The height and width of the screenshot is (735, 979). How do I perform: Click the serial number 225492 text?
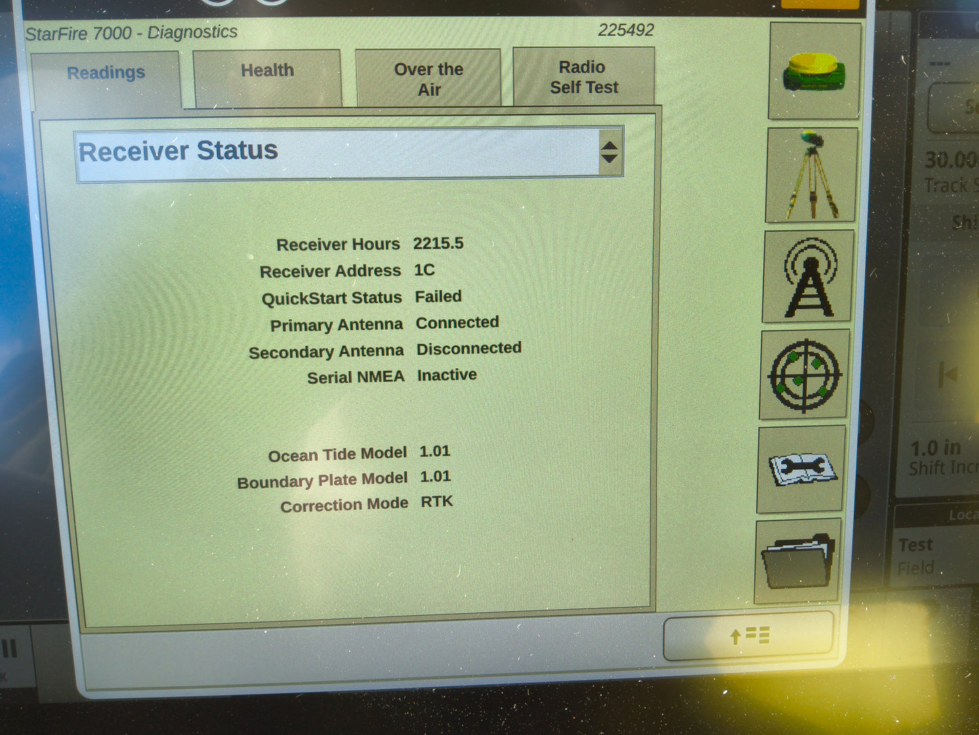tap(625, 30)
